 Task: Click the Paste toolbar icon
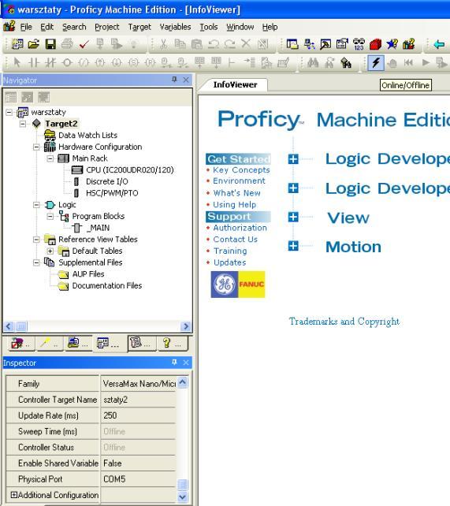[x=196, y=44]
